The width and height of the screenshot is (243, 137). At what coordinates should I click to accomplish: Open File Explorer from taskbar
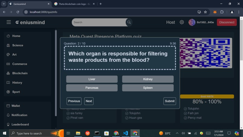(78, 133)
